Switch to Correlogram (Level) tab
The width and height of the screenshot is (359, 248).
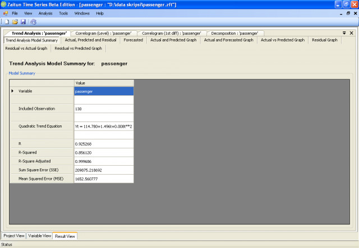[103, 34]
